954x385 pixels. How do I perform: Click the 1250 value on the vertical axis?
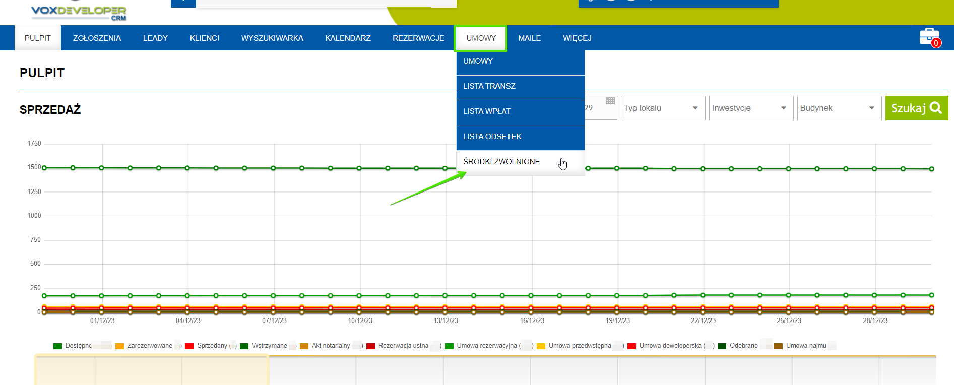click(x=34, y=192)
